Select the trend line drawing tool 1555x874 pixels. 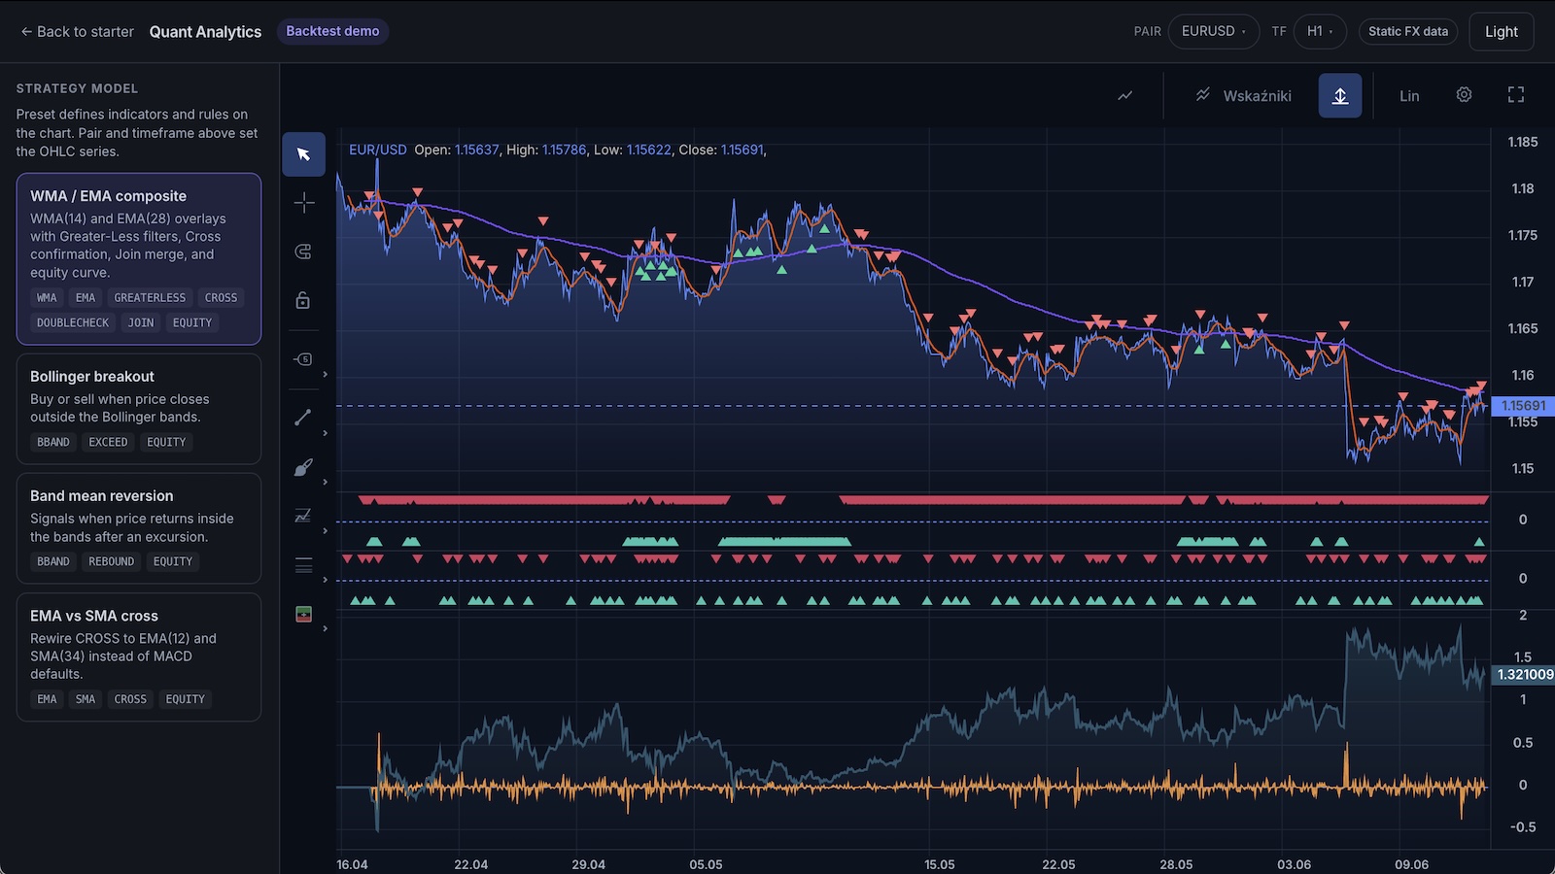pos(303,418)
